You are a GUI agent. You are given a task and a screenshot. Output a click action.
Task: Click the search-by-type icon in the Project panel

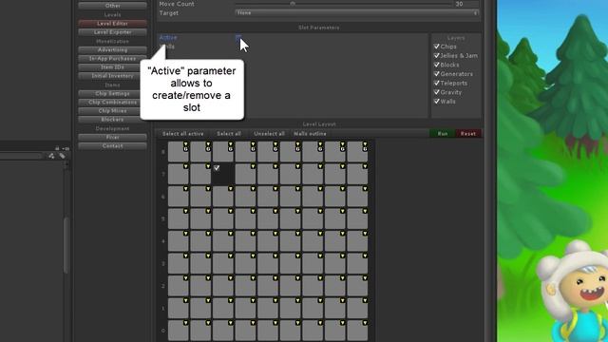pos(51,156)
